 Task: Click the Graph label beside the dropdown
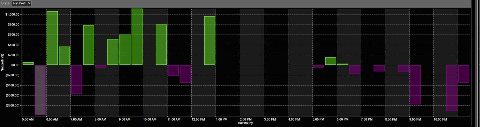click(6, 3)
